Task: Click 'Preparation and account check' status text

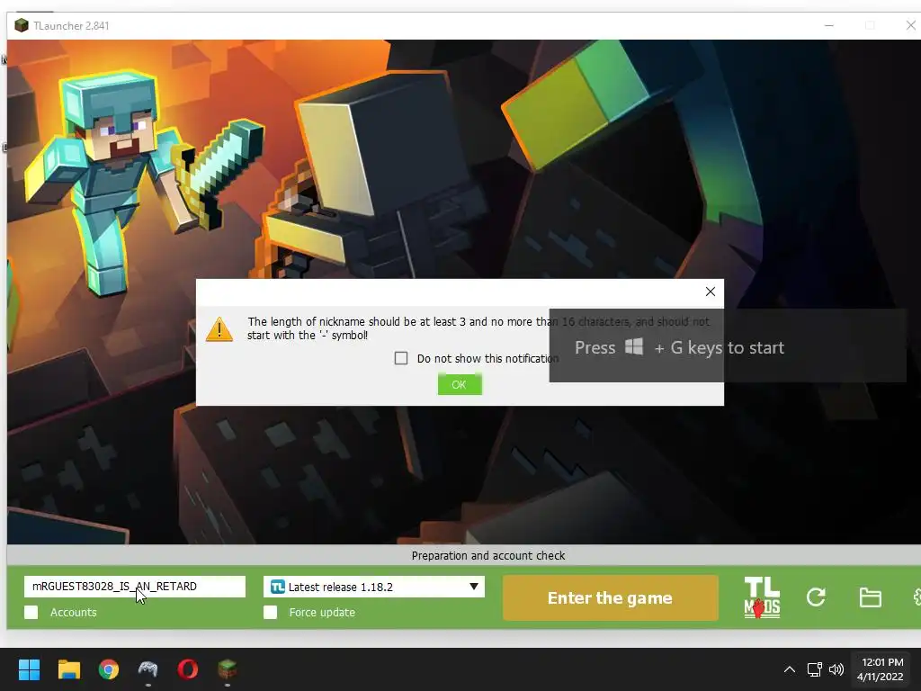Action: 488,555
